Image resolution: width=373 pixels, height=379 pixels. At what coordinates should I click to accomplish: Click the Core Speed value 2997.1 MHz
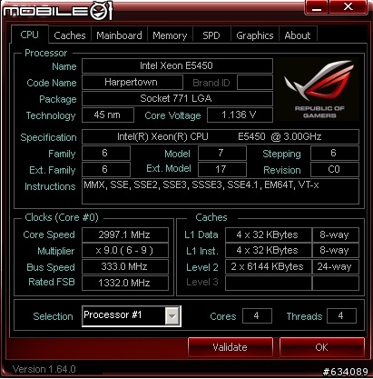click(125, 234)
